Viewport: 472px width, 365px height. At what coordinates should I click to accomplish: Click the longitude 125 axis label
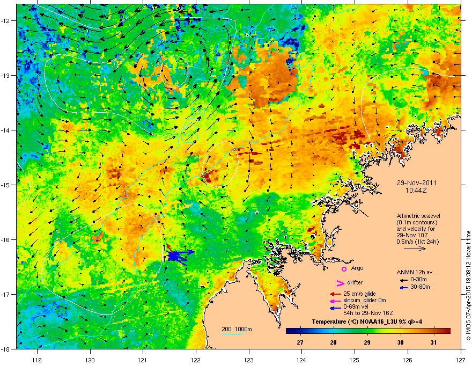(x=355, y=360)
